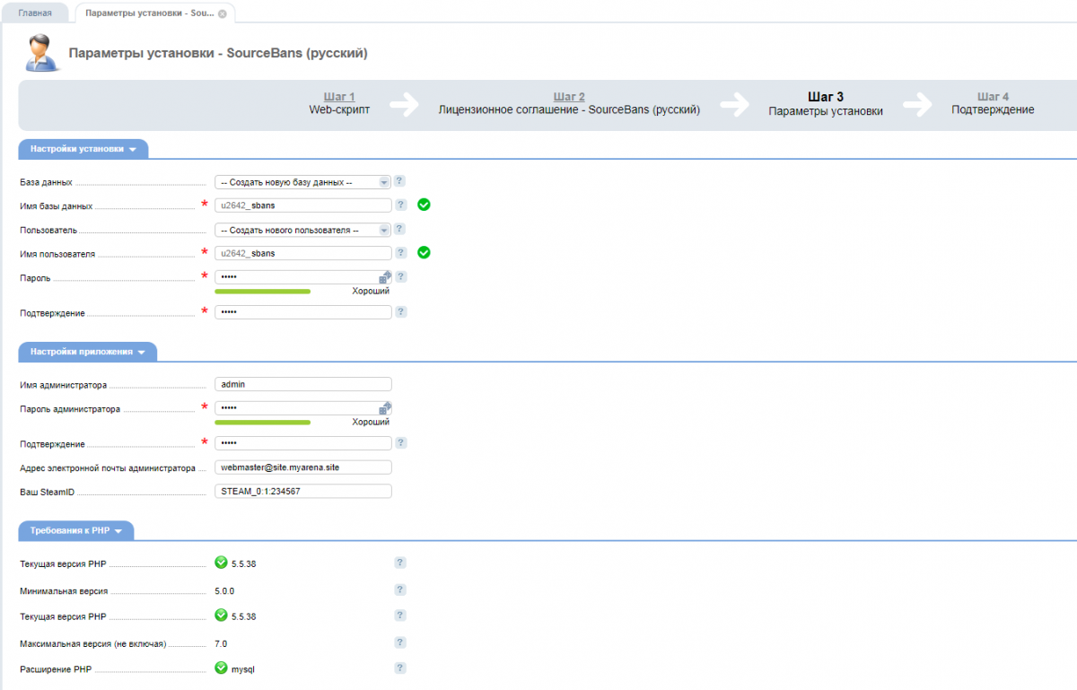This screenshot has width=1077, height=690.
Task: Focus the Ваш SteamID input field
Action: 302,492
